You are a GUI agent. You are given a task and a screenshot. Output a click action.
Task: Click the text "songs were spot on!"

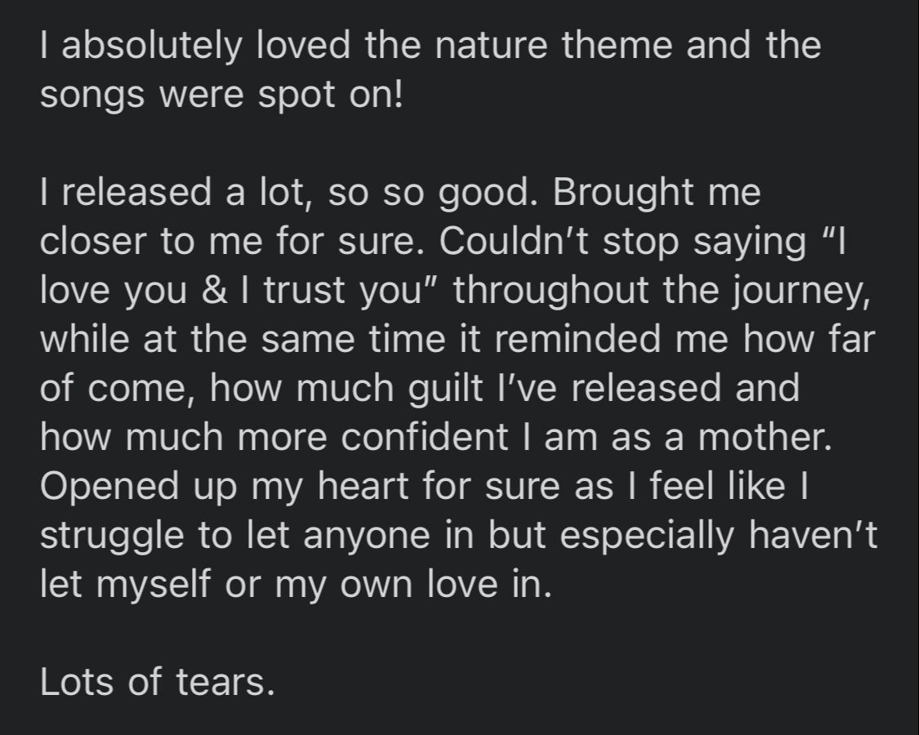pos(221,95)
